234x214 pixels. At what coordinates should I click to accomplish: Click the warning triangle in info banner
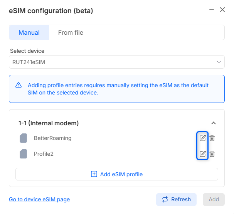point(19,85)
